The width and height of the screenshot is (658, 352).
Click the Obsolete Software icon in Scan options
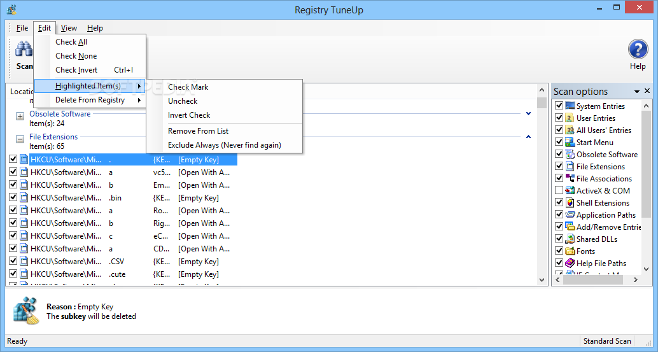pos(570,155)
